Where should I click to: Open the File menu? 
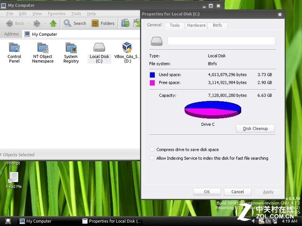(9, 14)
